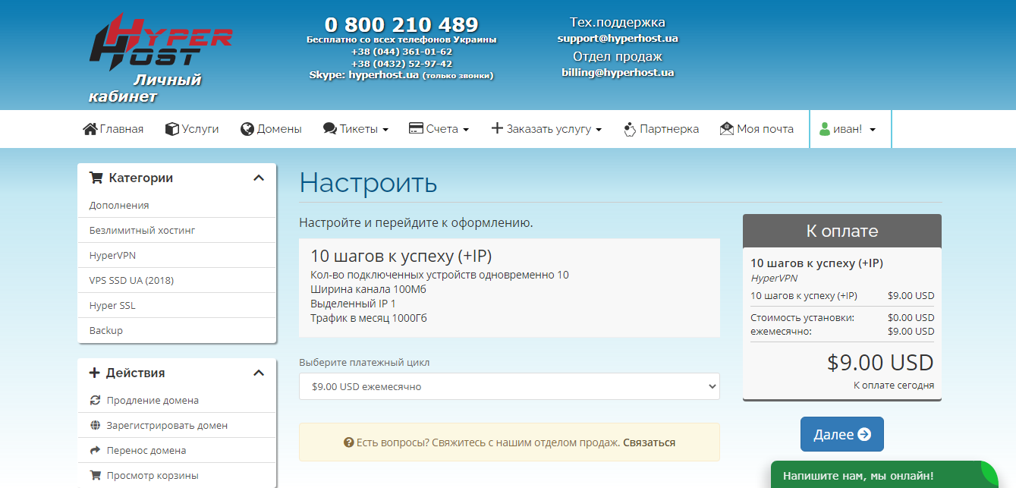Collapse the Категории panel chevron
Image resolution: width=1016 pixels, height=488 pixels.
point(259,178)
